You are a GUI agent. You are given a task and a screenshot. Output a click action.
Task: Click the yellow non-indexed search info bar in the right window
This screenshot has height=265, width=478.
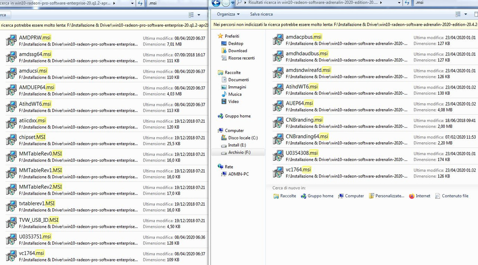coord(344,24)
